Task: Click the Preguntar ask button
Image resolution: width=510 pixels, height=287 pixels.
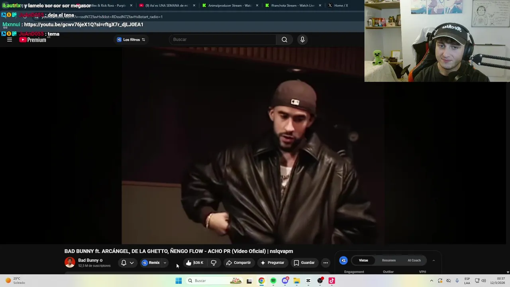Action: (x=272, y=263)
